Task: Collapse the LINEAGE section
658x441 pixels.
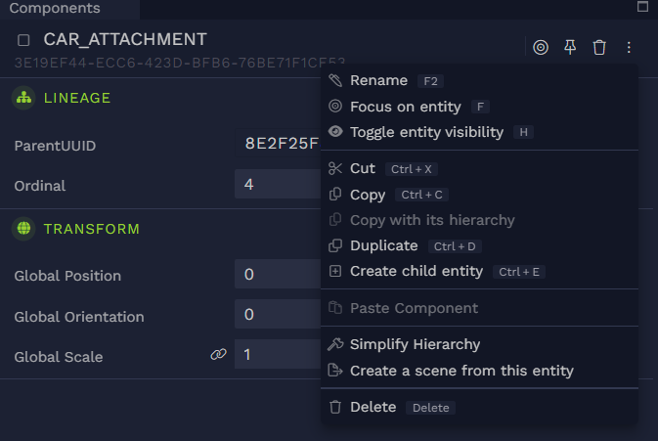Action: click(77, 98)
